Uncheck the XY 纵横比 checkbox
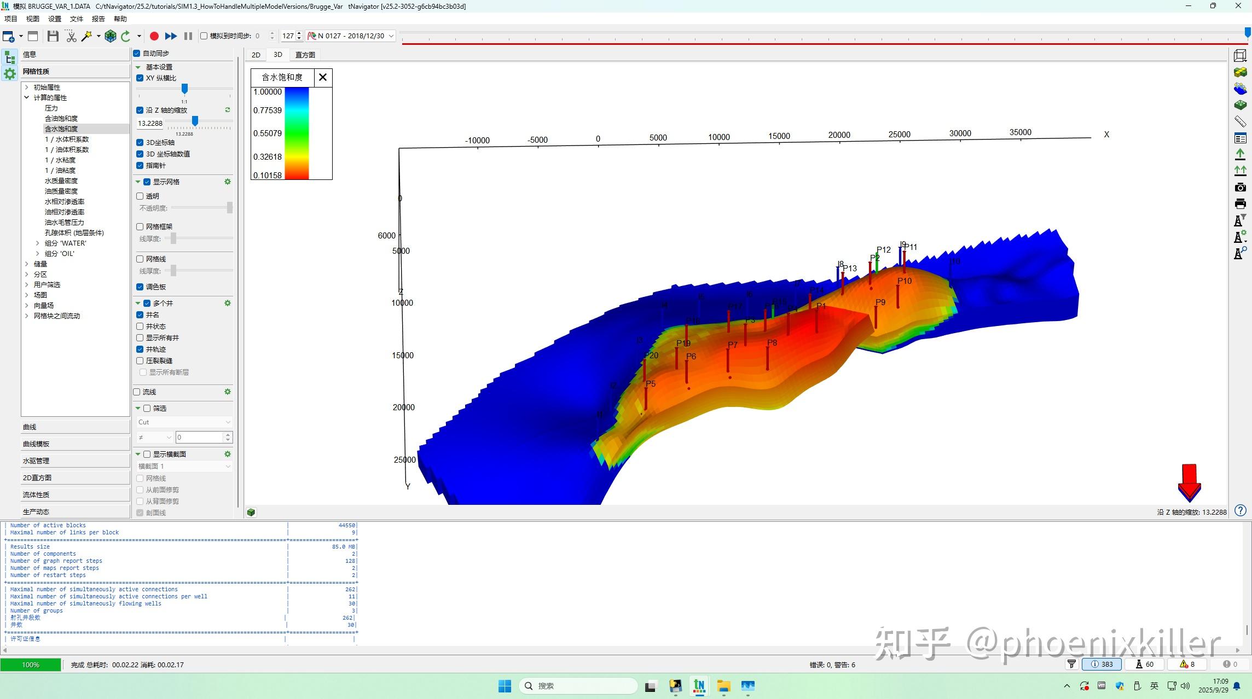This screenshot has height=699, width=1252. (x=140, y=78)
